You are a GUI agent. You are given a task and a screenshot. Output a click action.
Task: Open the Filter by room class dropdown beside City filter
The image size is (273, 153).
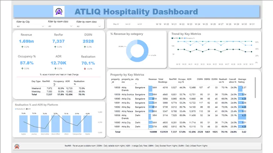60,26
